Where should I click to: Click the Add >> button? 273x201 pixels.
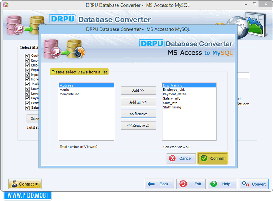coord(138,90)
